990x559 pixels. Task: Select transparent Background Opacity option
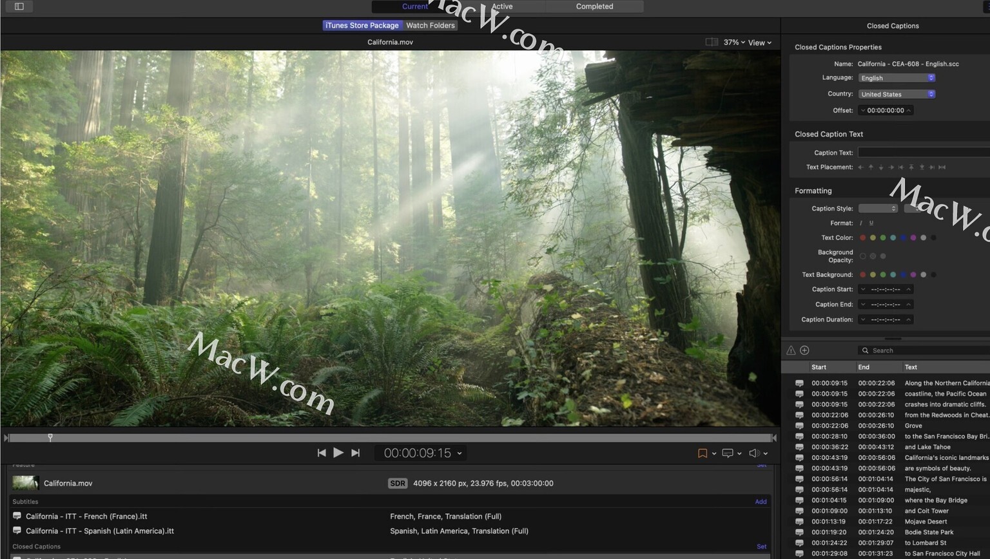863,256
